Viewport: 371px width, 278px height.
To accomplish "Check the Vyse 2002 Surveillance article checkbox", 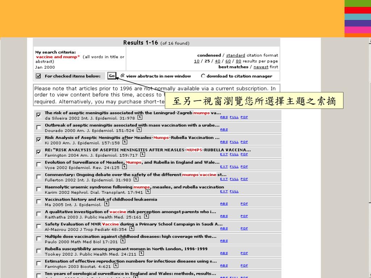I will click(x=38, y=164).
